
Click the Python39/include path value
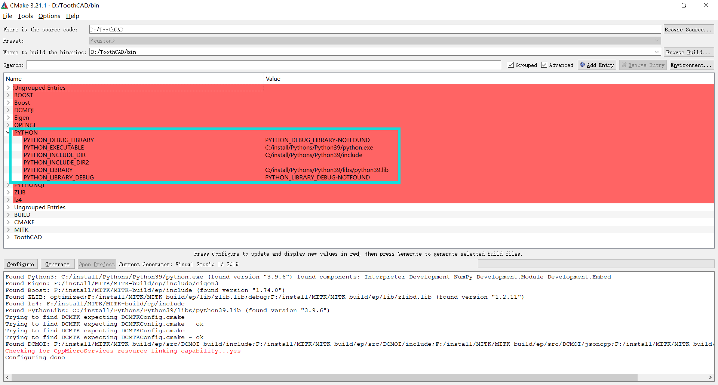(x=314, y=155)
